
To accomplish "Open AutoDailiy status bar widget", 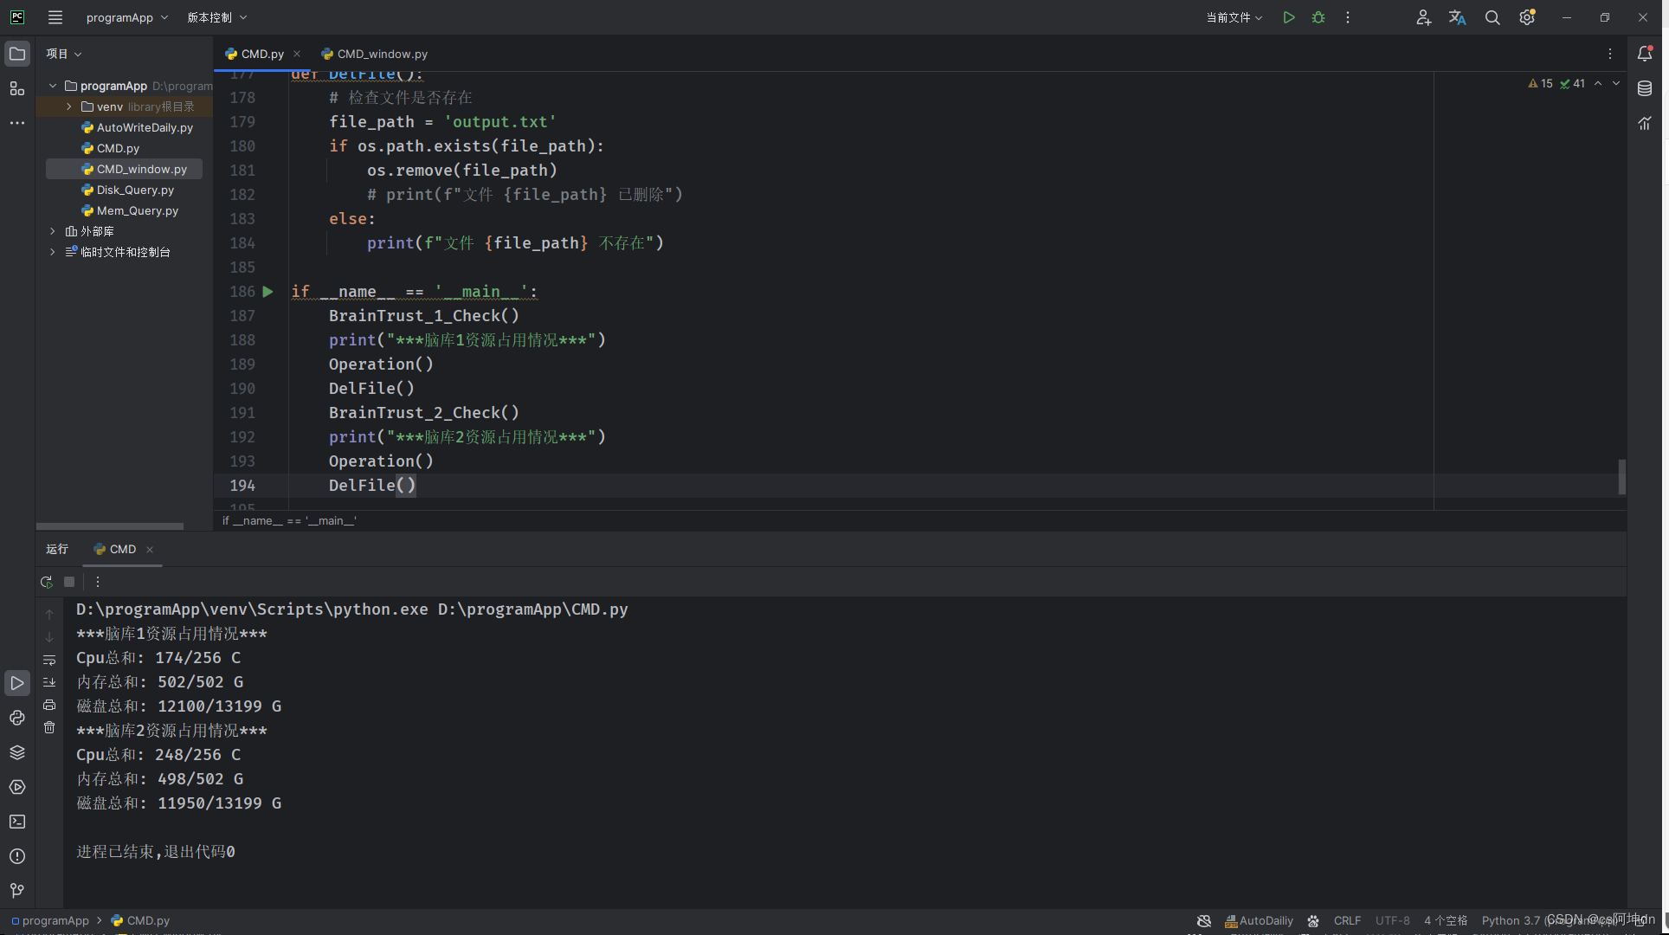I will [x=1260, y=920].
